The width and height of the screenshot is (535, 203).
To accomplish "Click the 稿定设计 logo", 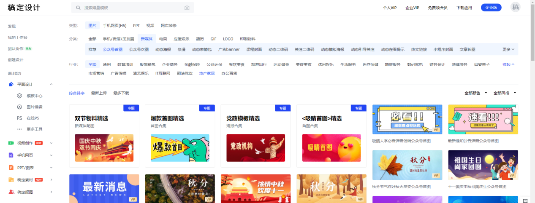I will click(24, 8).
